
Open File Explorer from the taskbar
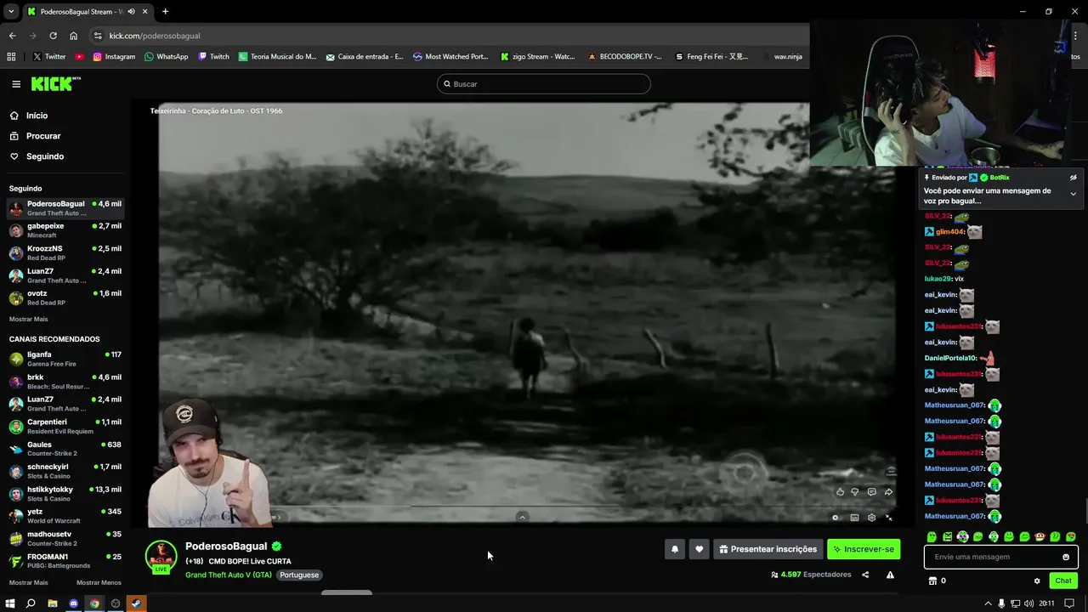click(53, 603)
